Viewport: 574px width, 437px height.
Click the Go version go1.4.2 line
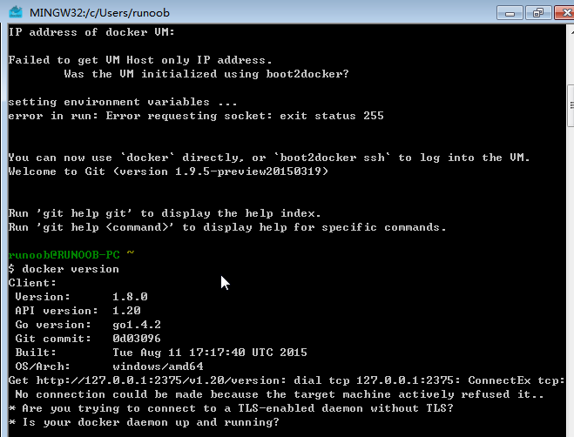coord(88,325)
